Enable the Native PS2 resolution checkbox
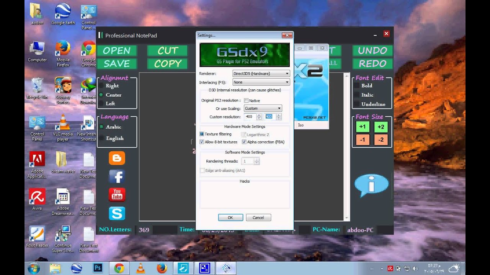 click(x=246, y=100)
